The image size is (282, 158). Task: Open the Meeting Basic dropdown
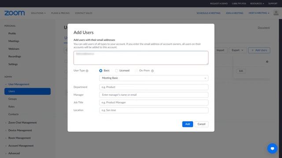click(154, 78)
